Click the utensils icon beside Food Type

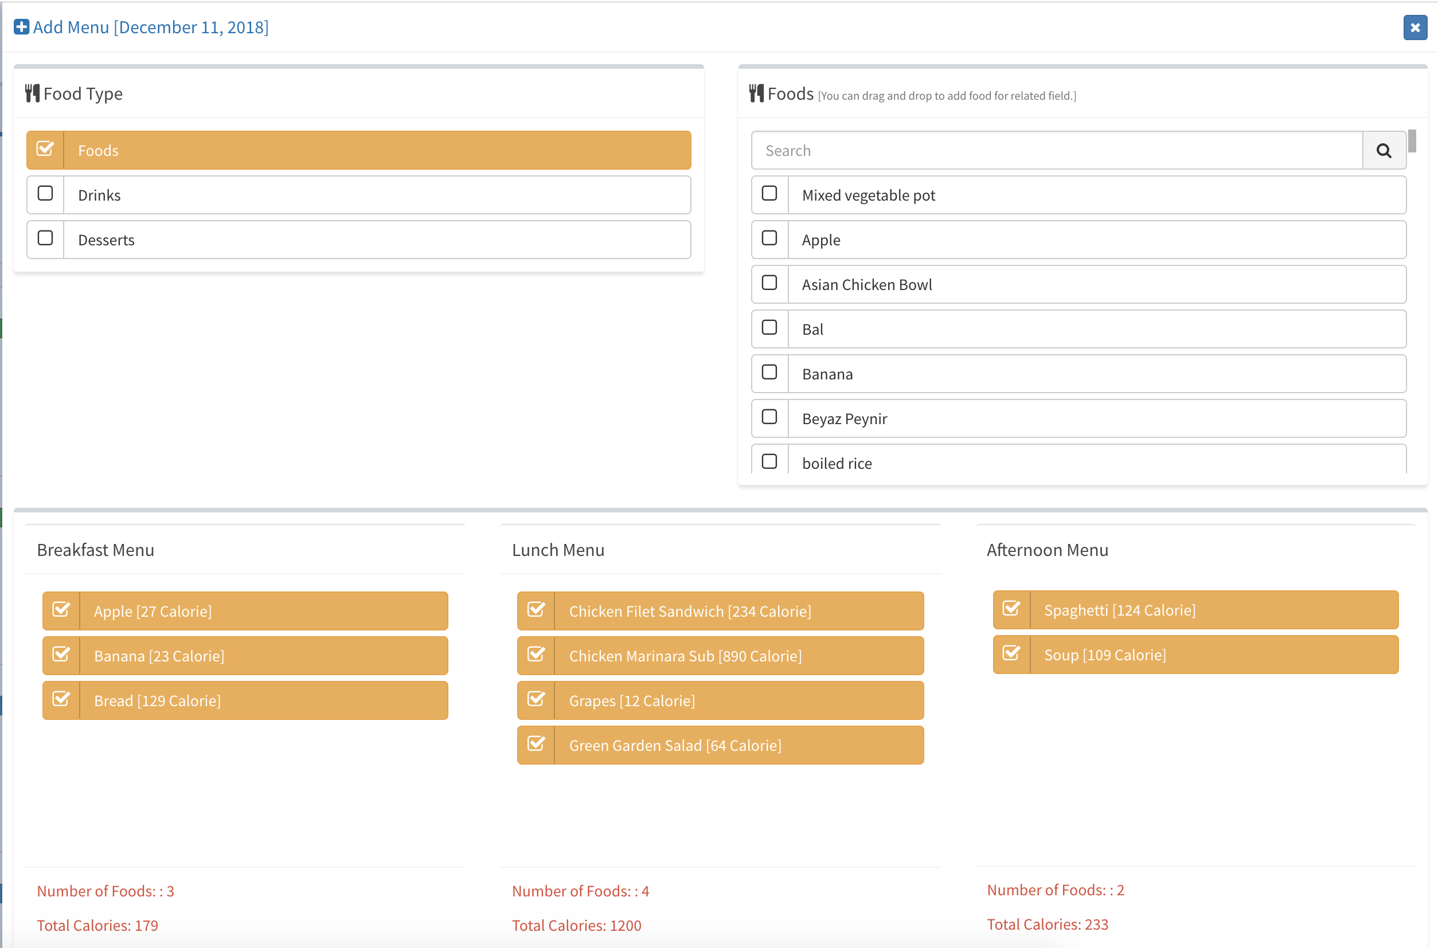(32, 94)
